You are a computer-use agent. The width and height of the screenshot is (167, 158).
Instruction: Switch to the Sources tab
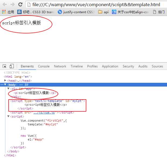tap(157, 66)
